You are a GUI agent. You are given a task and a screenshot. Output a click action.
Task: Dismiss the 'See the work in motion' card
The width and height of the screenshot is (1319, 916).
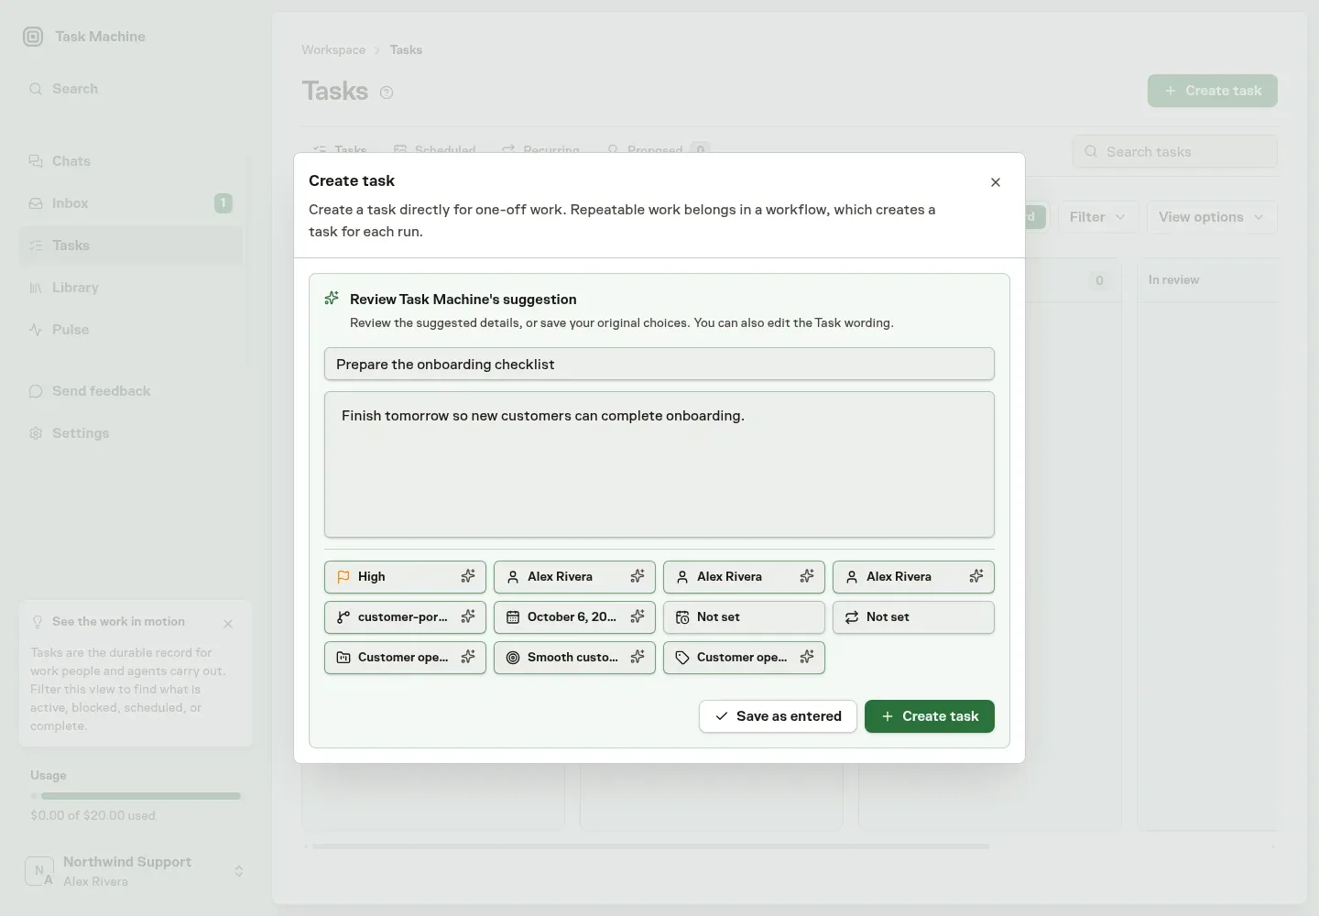tap(228, 624)
